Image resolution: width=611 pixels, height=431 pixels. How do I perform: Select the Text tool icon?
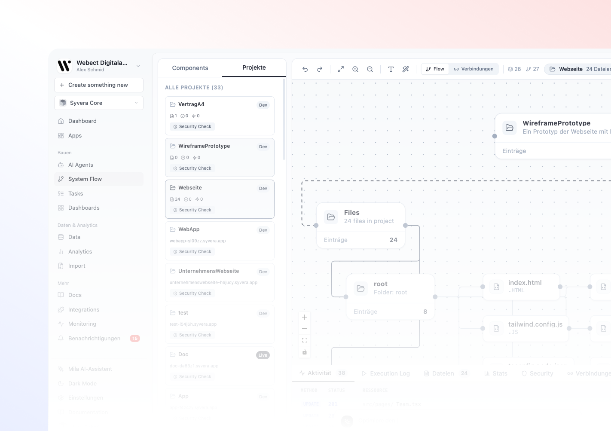tap(391, 69)
